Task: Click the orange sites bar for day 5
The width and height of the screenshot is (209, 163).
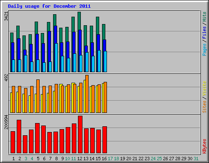Action: [38, 96]
